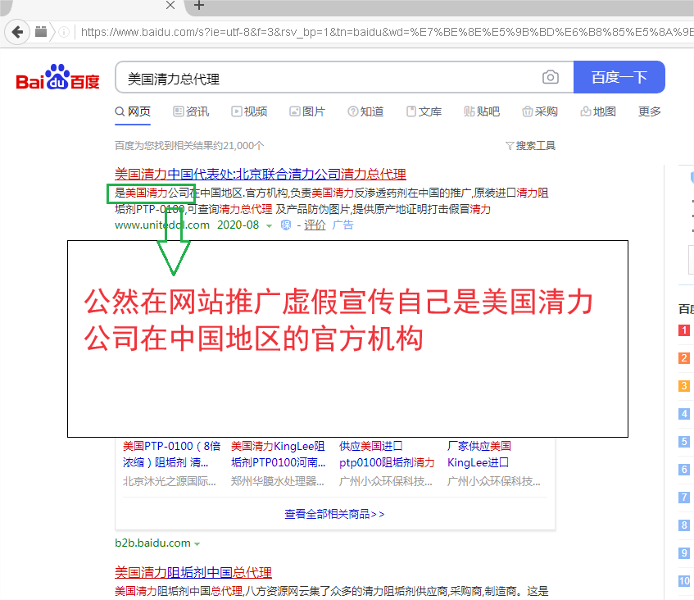Image resolution: width=694 pixels, height=600 pixels.
Task: Switch to the 资讯 tab
Action: tap(191, 111)
